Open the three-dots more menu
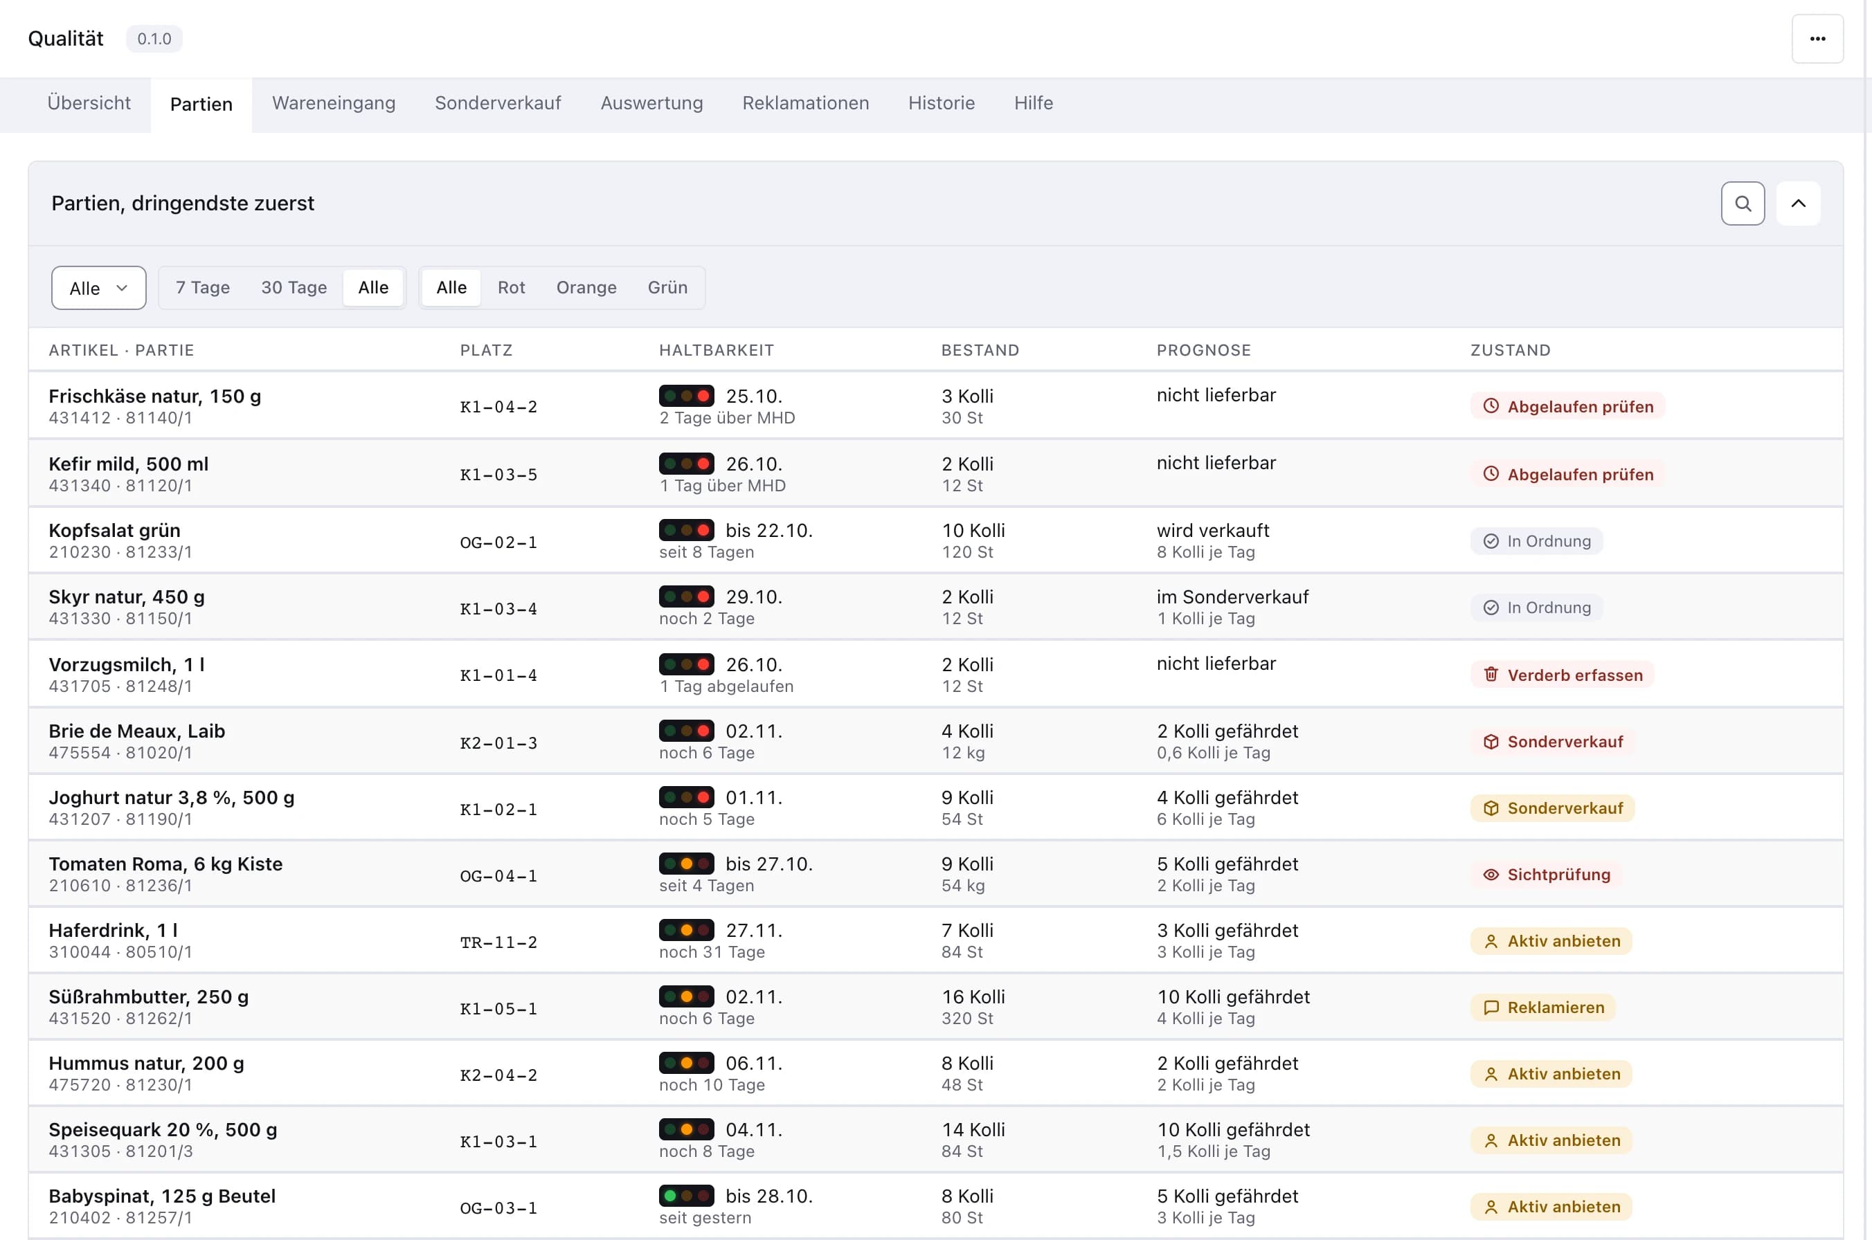 [1817, 39]
